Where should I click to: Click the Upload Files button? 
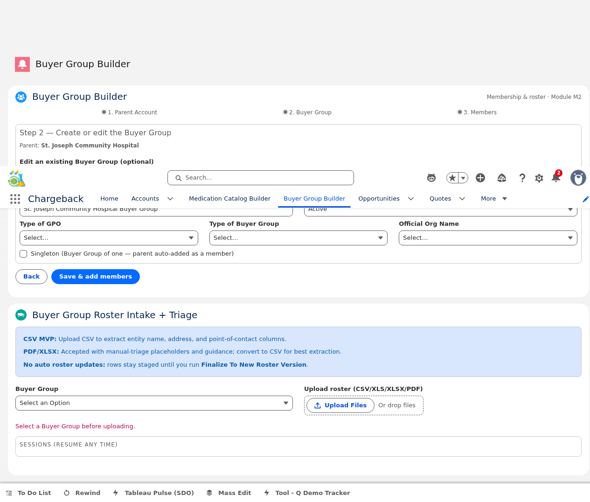[340, 405]
